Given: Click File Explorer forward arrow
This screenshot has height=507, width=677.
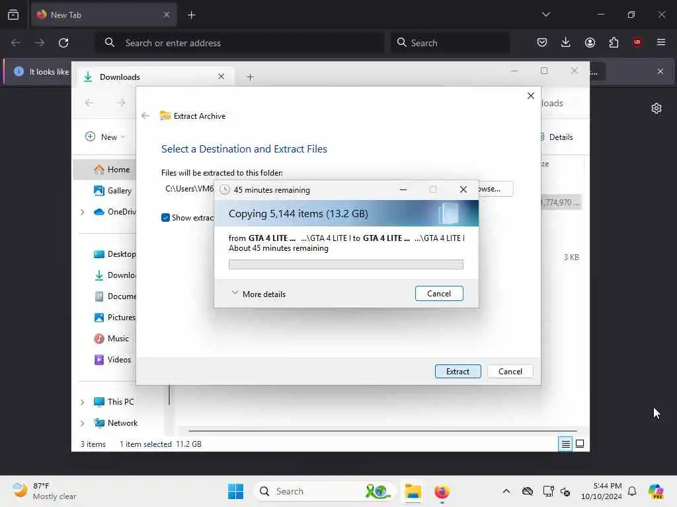Looking at the screenshot, I should (121, 102).
